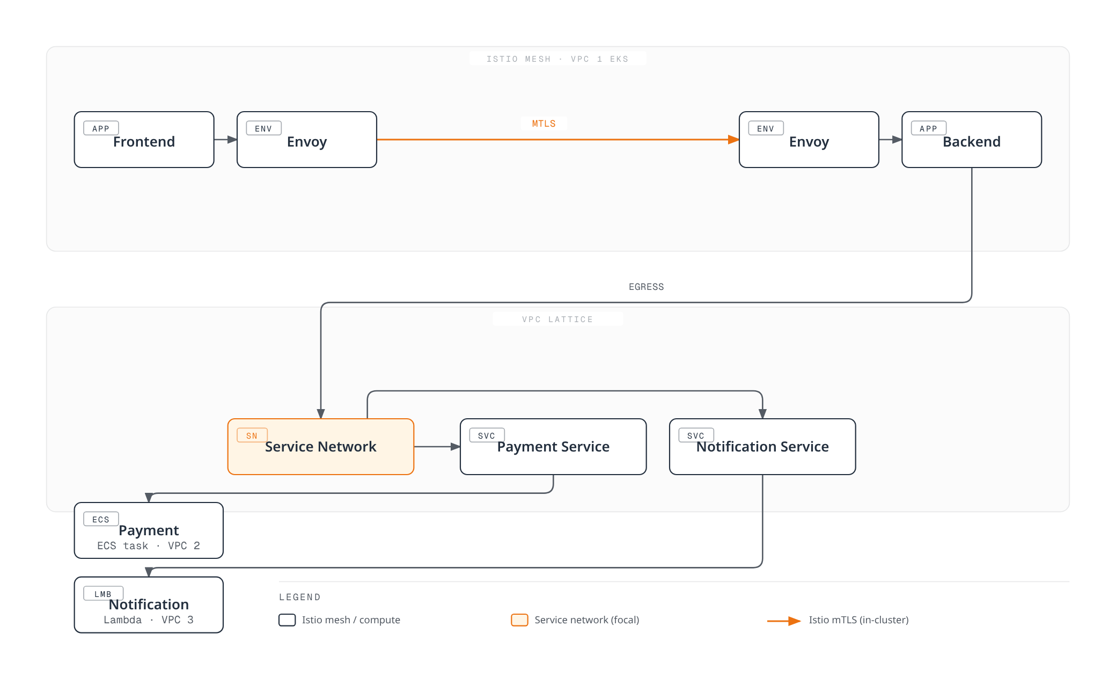Click the orange Istio mTLS legend arrow
Image resolution: width=1116 pixels, height=699 pixels.
click(784, 621)
